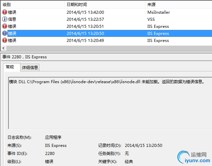
Task: Click the 错误 level text in the MsiInstaller row
Action: click(12, 12)
